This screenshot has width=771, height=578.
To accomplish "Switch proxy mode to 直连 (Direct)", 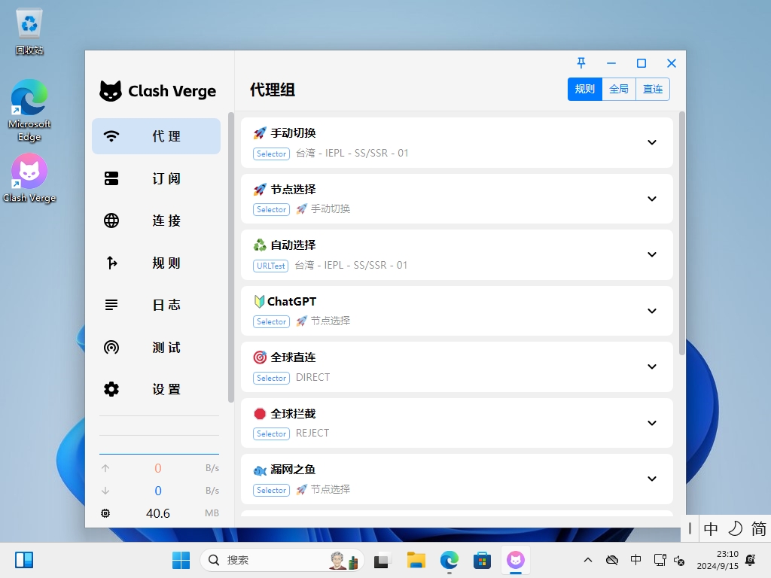I will point(653,89).
